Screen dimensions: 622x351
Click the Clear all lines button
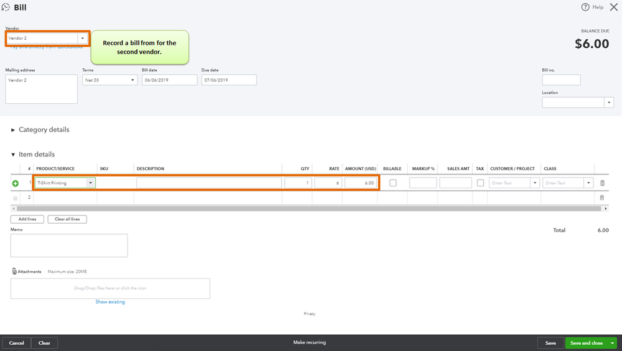(x=67, y=219)
